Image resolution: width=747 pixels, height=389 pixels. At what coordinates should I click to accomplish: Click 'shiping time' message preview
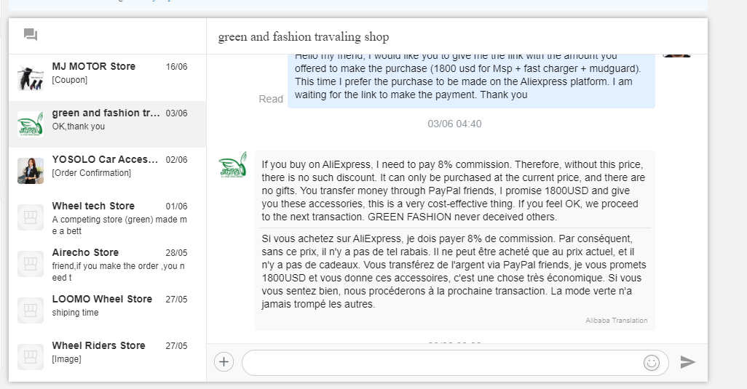tap(75, 313)
